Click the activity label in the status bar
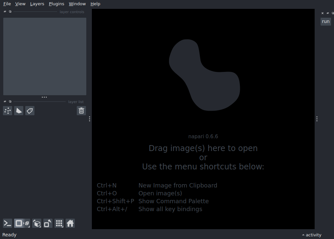This screenshot has height=239, width=334. tap(313, 235)
